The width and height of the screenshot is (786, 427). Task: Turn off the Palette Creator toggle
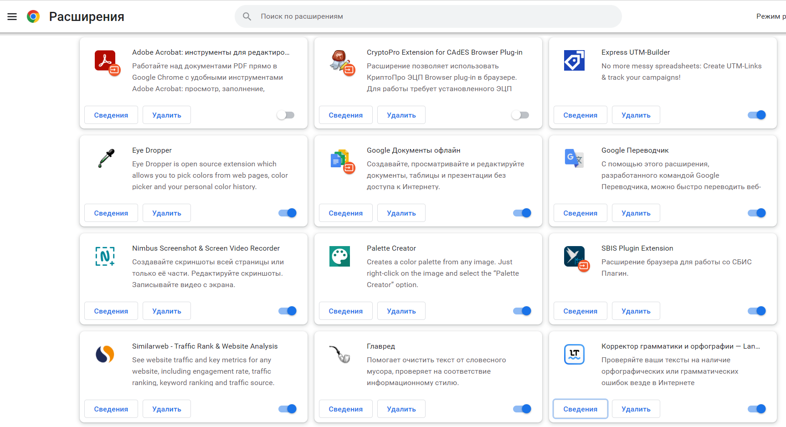[522, 311]
